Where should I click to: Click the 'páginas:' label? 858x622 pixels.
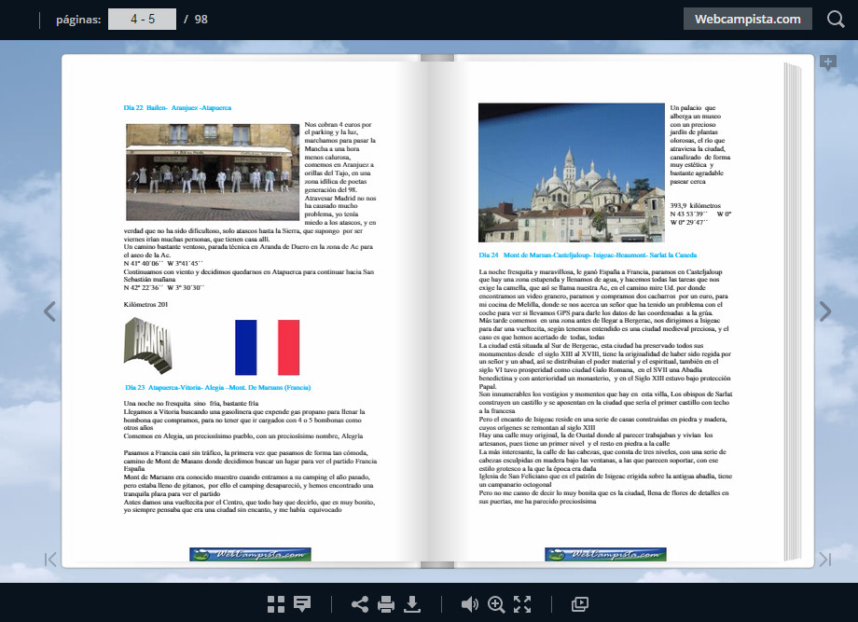click(78, 20)
